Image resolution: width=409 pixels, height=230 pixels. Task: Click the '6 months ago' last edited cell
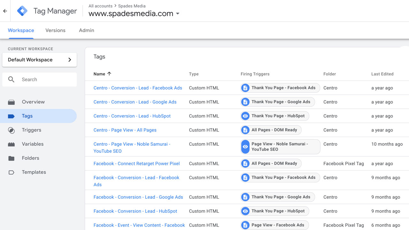coord(386,225)
